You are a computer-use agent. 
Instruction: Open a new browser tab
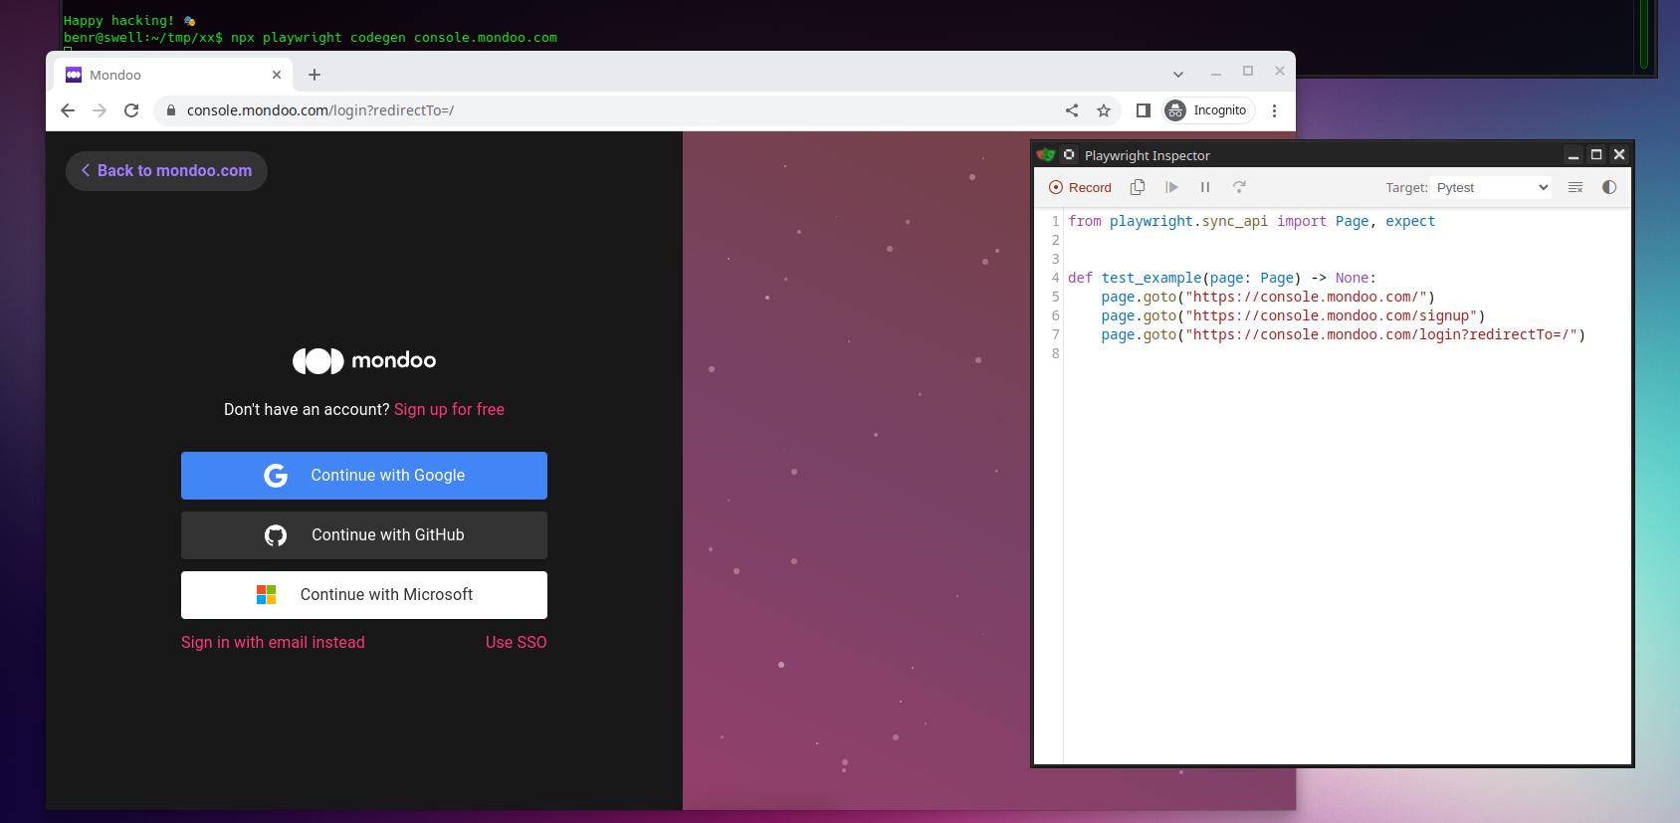pos(315,75)
